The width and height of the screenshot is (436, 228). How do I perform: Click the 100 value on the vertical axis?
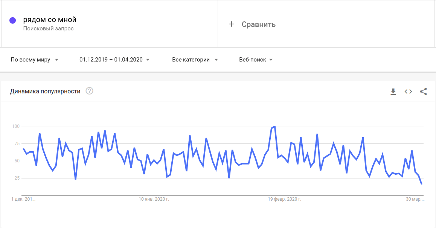point(15,126)
